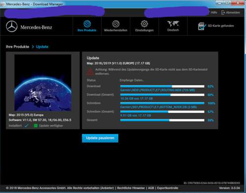Click the ID string above the footer
246x193 pixels.
click(x=212, y=183)
